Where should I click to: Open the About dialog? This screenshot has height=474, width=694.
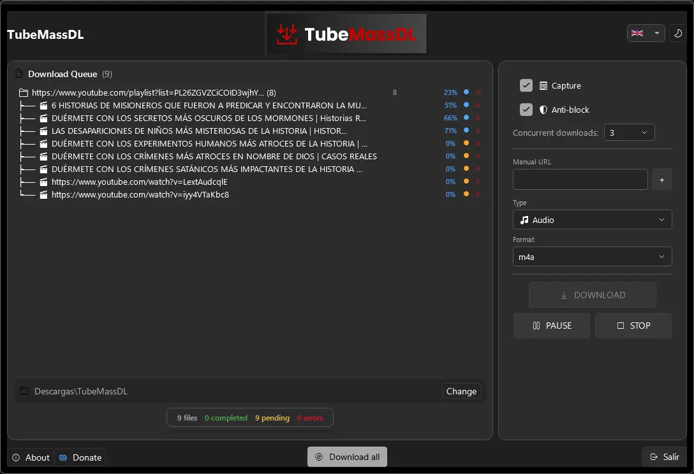[31, 457]
